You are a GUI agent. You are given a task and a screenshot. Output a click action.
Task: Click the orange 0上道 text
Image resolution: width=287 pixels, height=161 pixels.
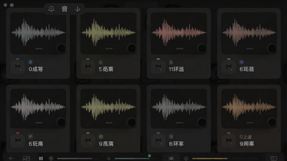246,137
